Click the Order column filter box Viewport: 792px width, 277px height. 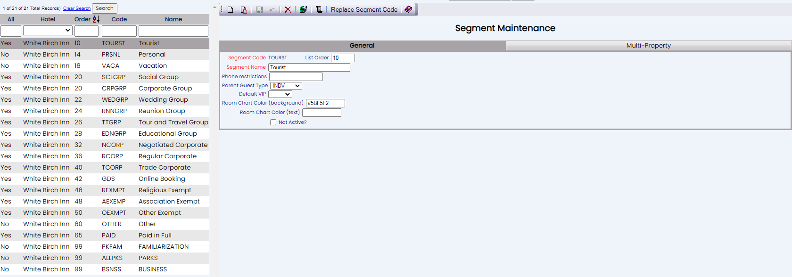[86, 31]
